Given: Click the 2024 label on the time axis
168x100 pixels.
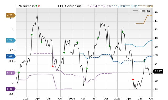Looking at the screenshot, I should pyautogui.click(x=26, y=98).
